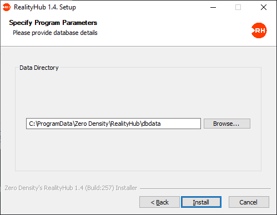
Task: Focus the data directory path field
Action: (113, 124)
